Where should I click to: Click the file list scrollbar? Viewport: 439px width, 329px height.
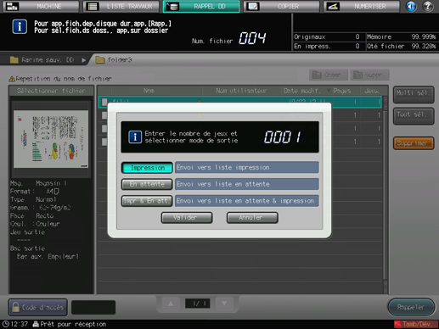(386, 195)
